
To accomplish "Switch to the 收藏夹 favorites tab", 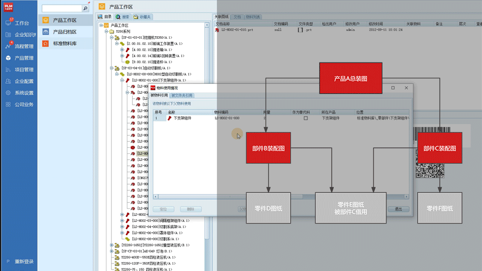I will 142,17.
